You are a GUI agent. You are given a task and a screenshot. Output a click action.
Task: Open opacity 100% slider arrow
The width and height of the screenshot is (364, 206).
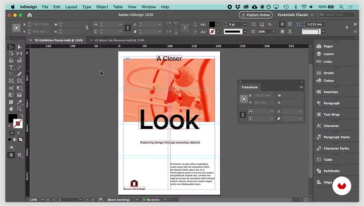273,32
